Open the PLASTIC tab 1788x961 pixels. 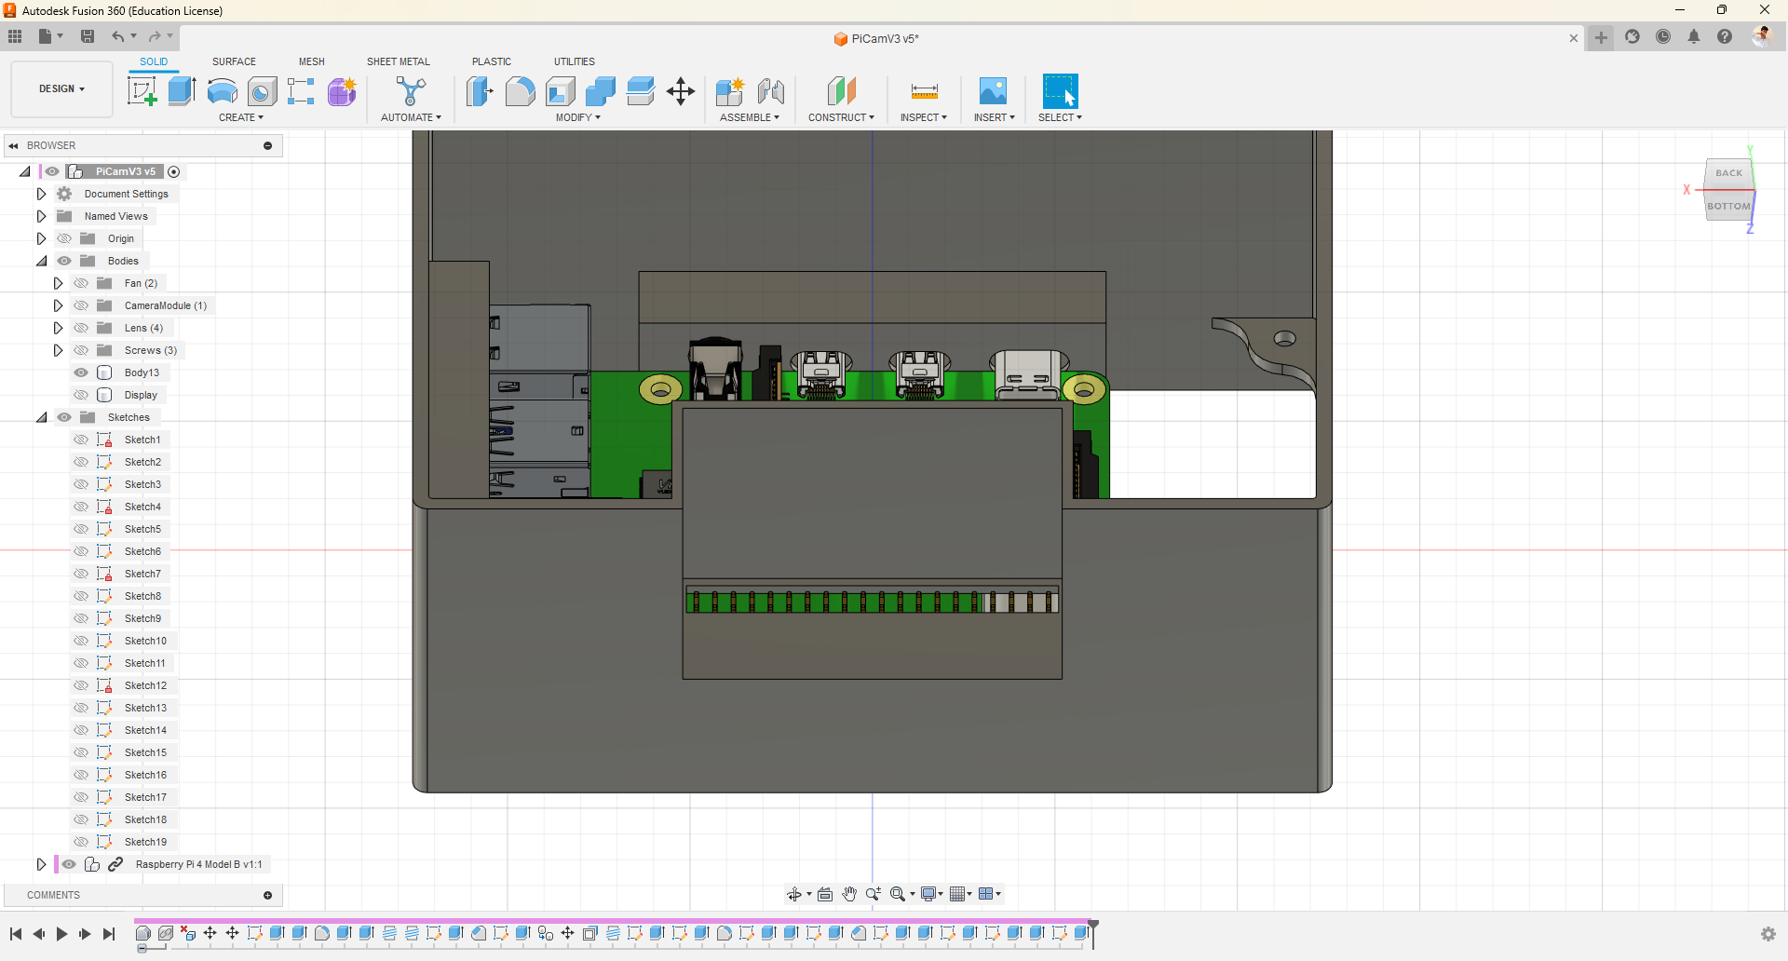492,61
